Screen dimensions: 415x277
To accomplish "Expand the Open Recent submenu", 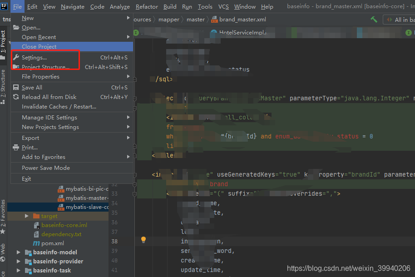I will tap(72, 37).
